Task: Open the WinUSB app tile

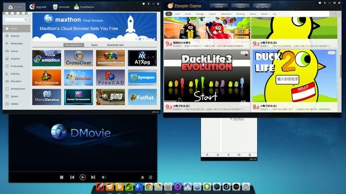Action: click(78, 78)
